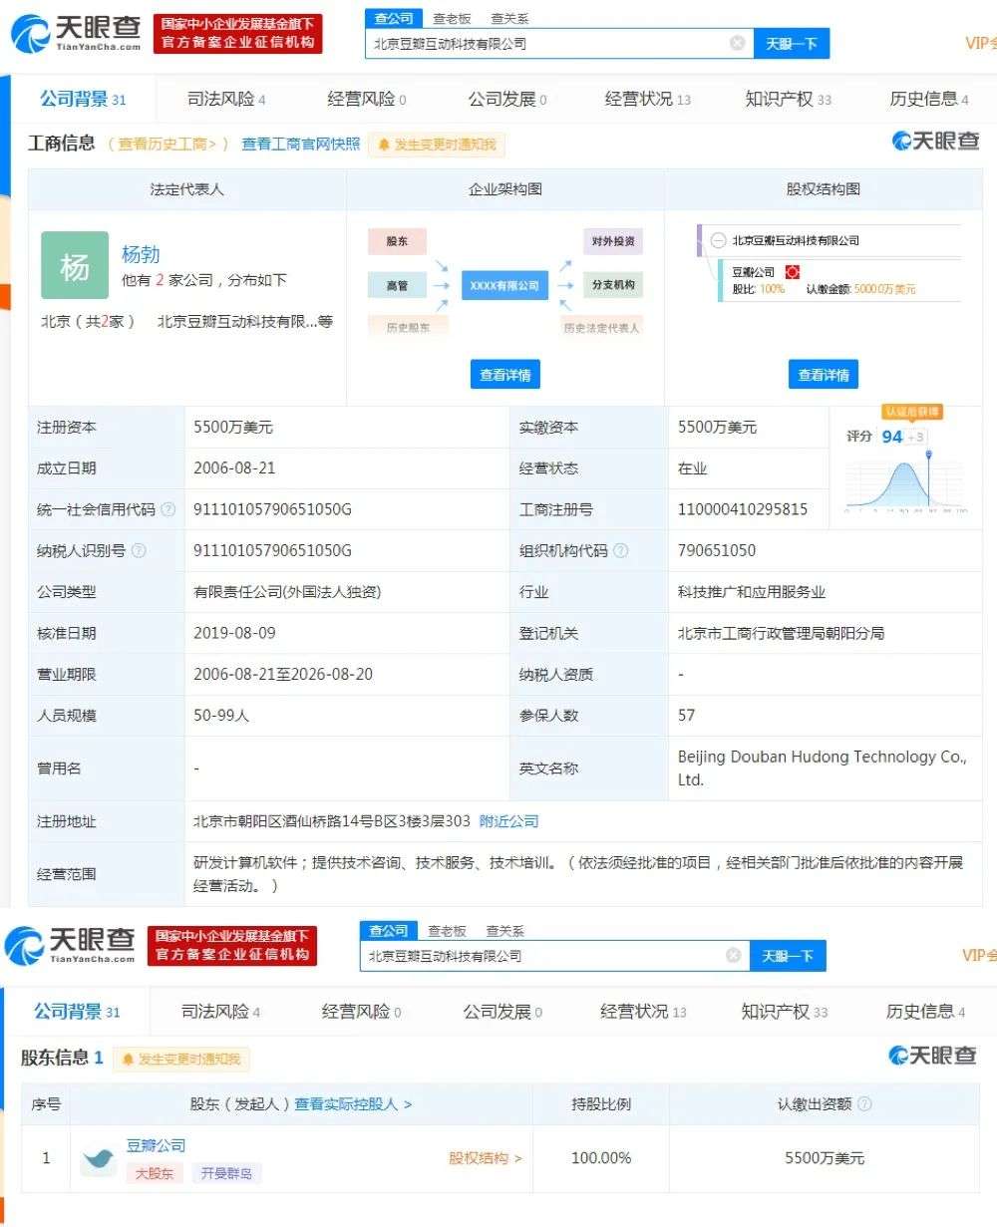Viewport: 997px width, 1227px height.
Task: Click 对外投资 box in structure diagram
Action: click(613, 241)
